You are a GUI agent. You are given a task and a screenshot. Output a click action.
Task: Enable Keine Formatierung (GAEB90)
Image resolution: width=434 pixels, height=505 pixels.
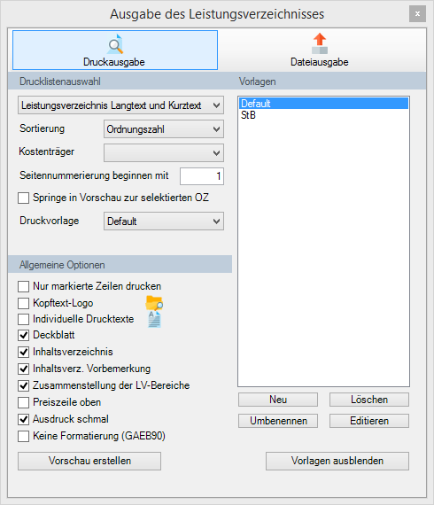[x=24, y=437]
